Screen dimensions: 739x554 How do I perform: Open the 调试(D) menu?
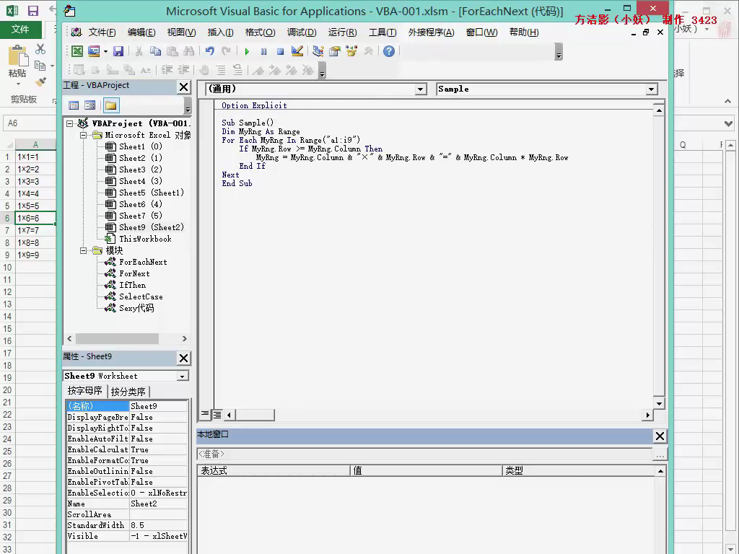pos(302,32)
